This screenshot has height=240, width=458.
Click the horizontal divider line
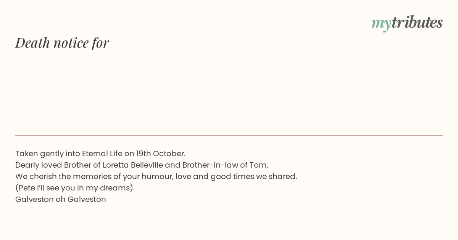[x=229, y=135]
